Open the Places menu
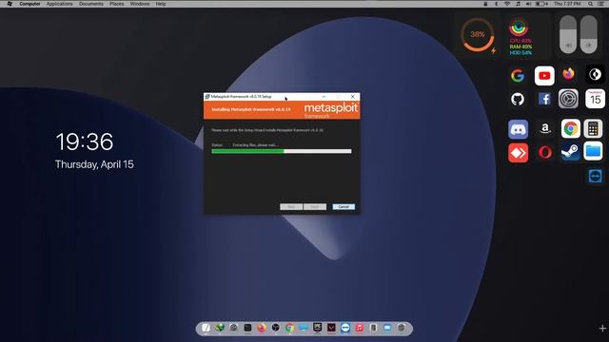The image size is (609, 342). [x=116, y=4]
